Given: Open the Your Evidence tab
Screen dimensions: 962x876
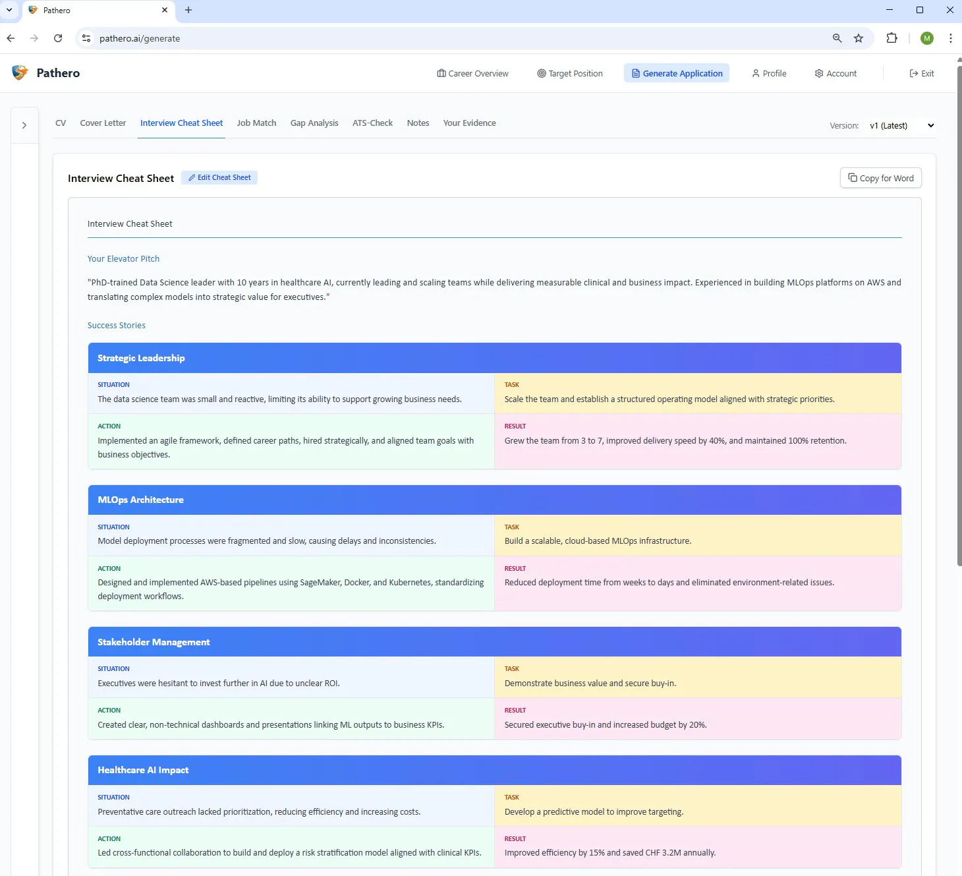Looking at the screenshot, I should tap(469, 123).
